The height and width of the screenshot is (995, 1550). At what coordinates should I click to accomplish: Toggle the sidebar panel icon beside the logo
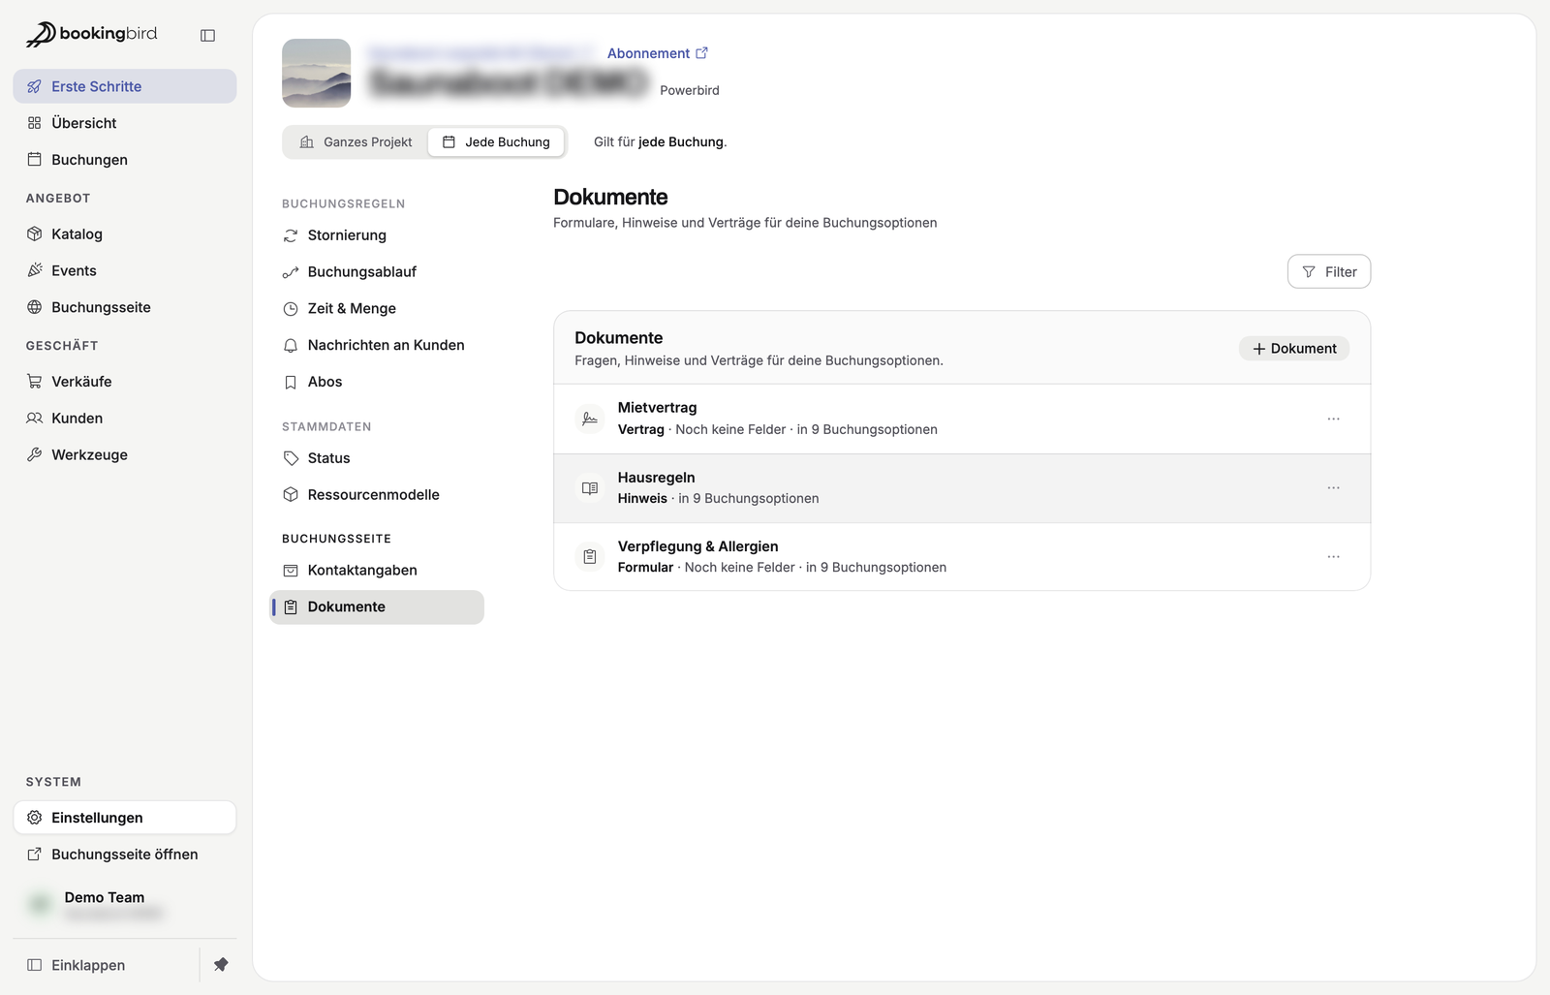(x=207, y=35)
